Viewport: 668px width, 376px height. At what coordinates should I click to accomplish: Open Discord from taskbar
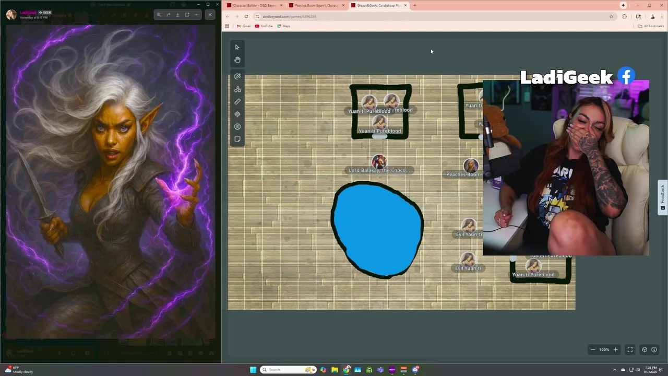pyautogui.click(x=415, y=370)
